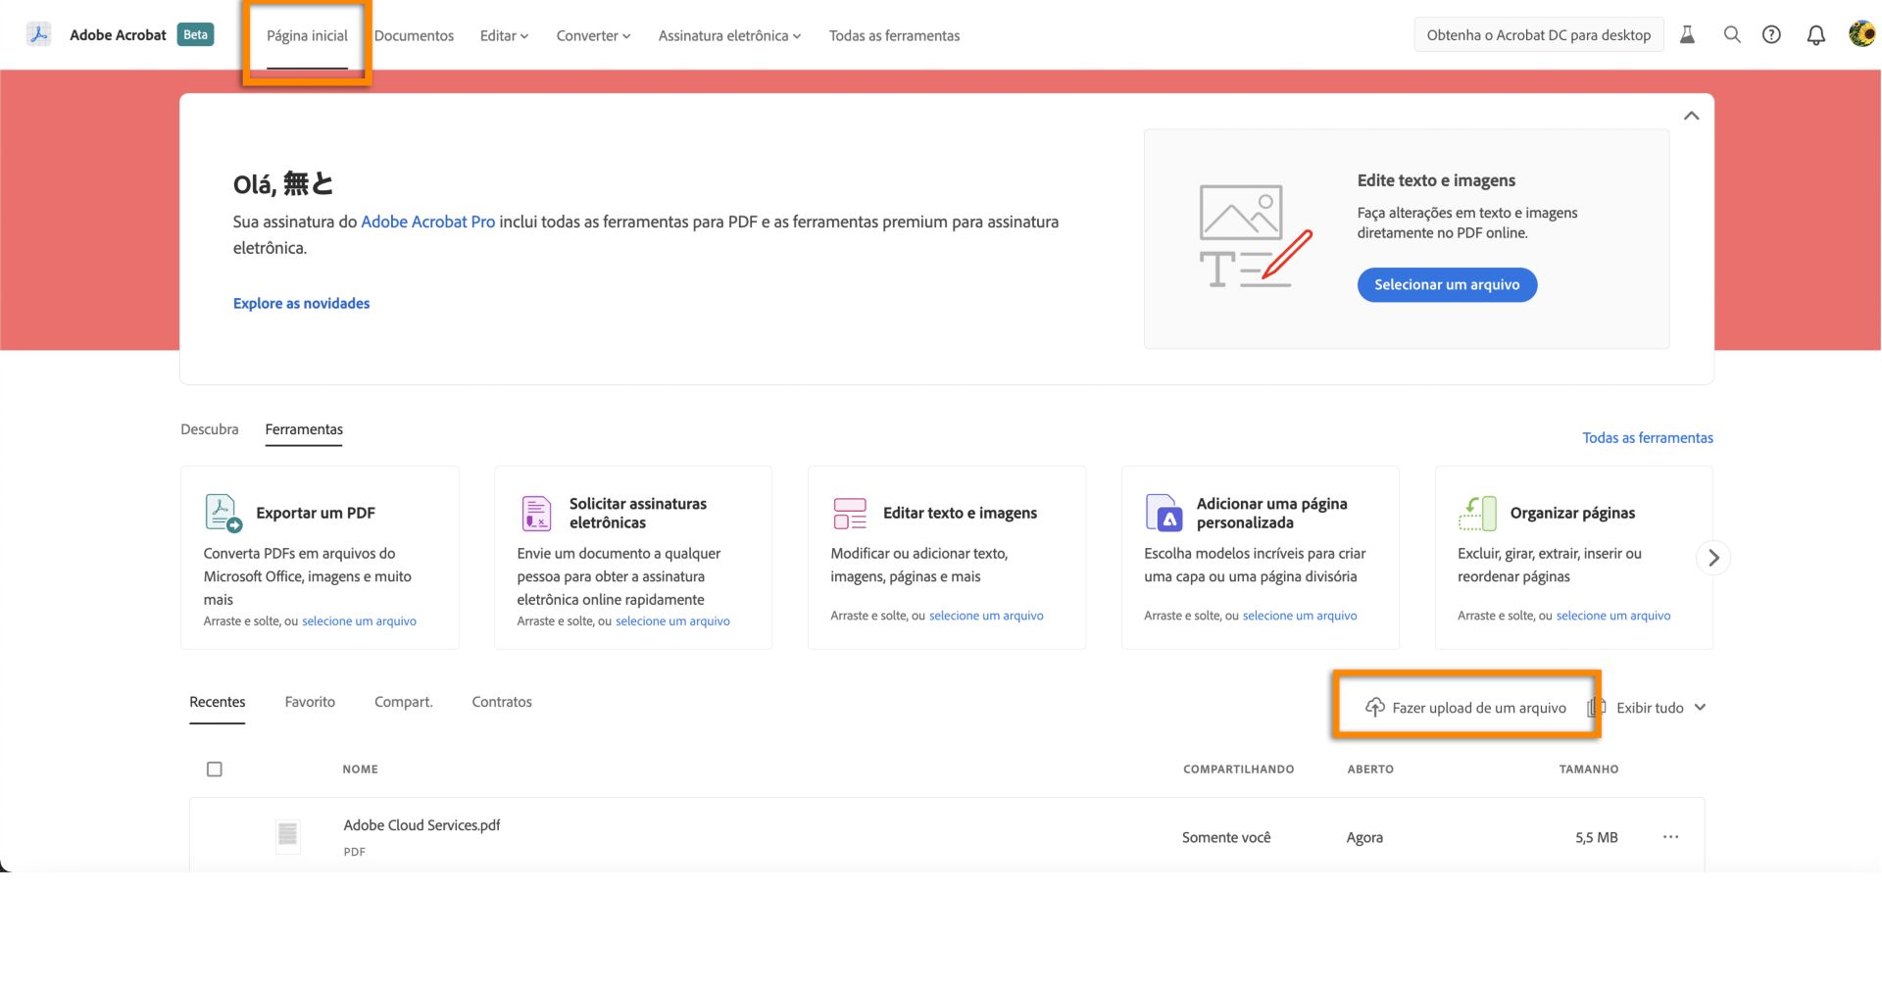Switch to the Contratos tab
The width and height of the screenshot is (1882, 991).
(x=502, y=702)
